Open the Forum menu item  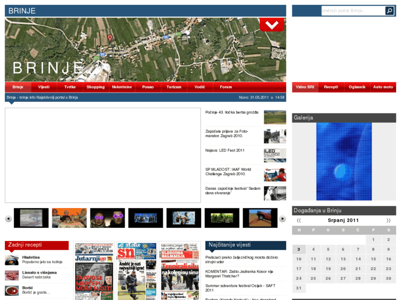pos(226,87)
